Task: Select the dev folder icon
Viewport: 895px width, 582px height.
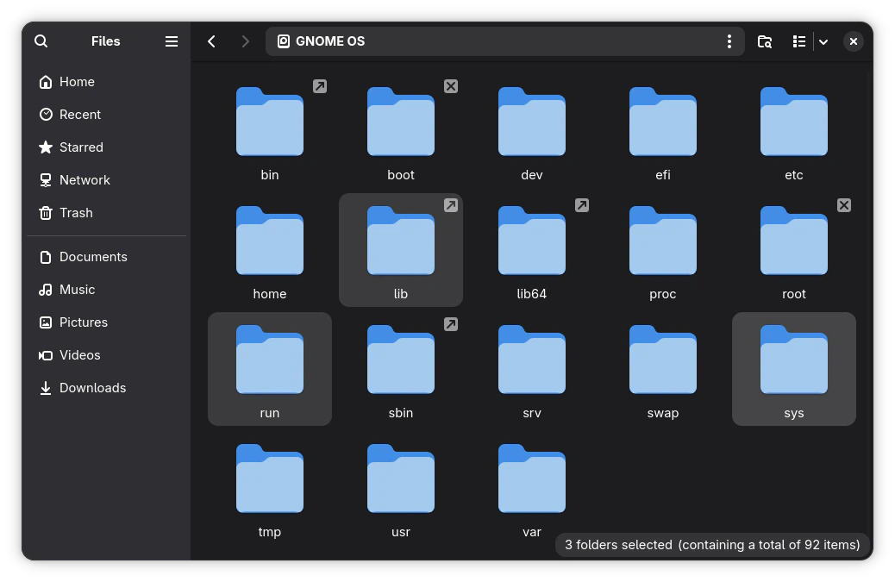Action: click(532, 122)
